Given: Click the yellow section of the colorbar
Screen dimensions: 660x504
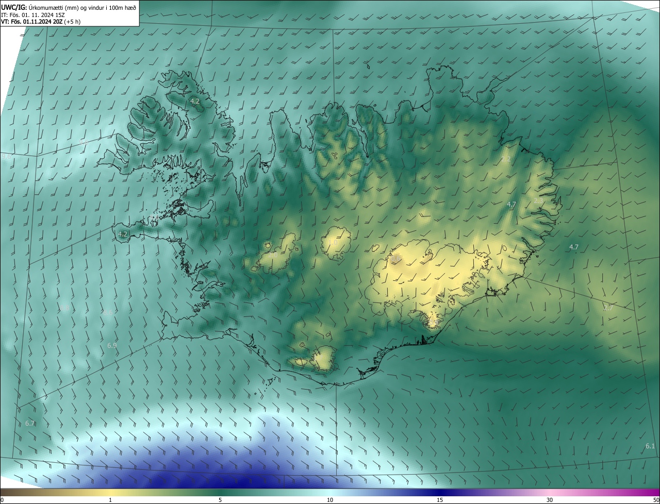Looking at the screenshot, I should 110,493.
